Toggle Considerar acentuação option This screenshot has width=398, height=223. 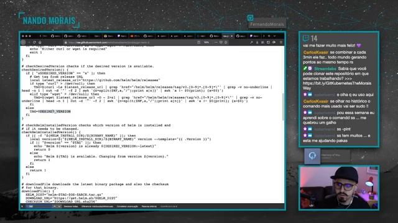[x=127, y=206]
